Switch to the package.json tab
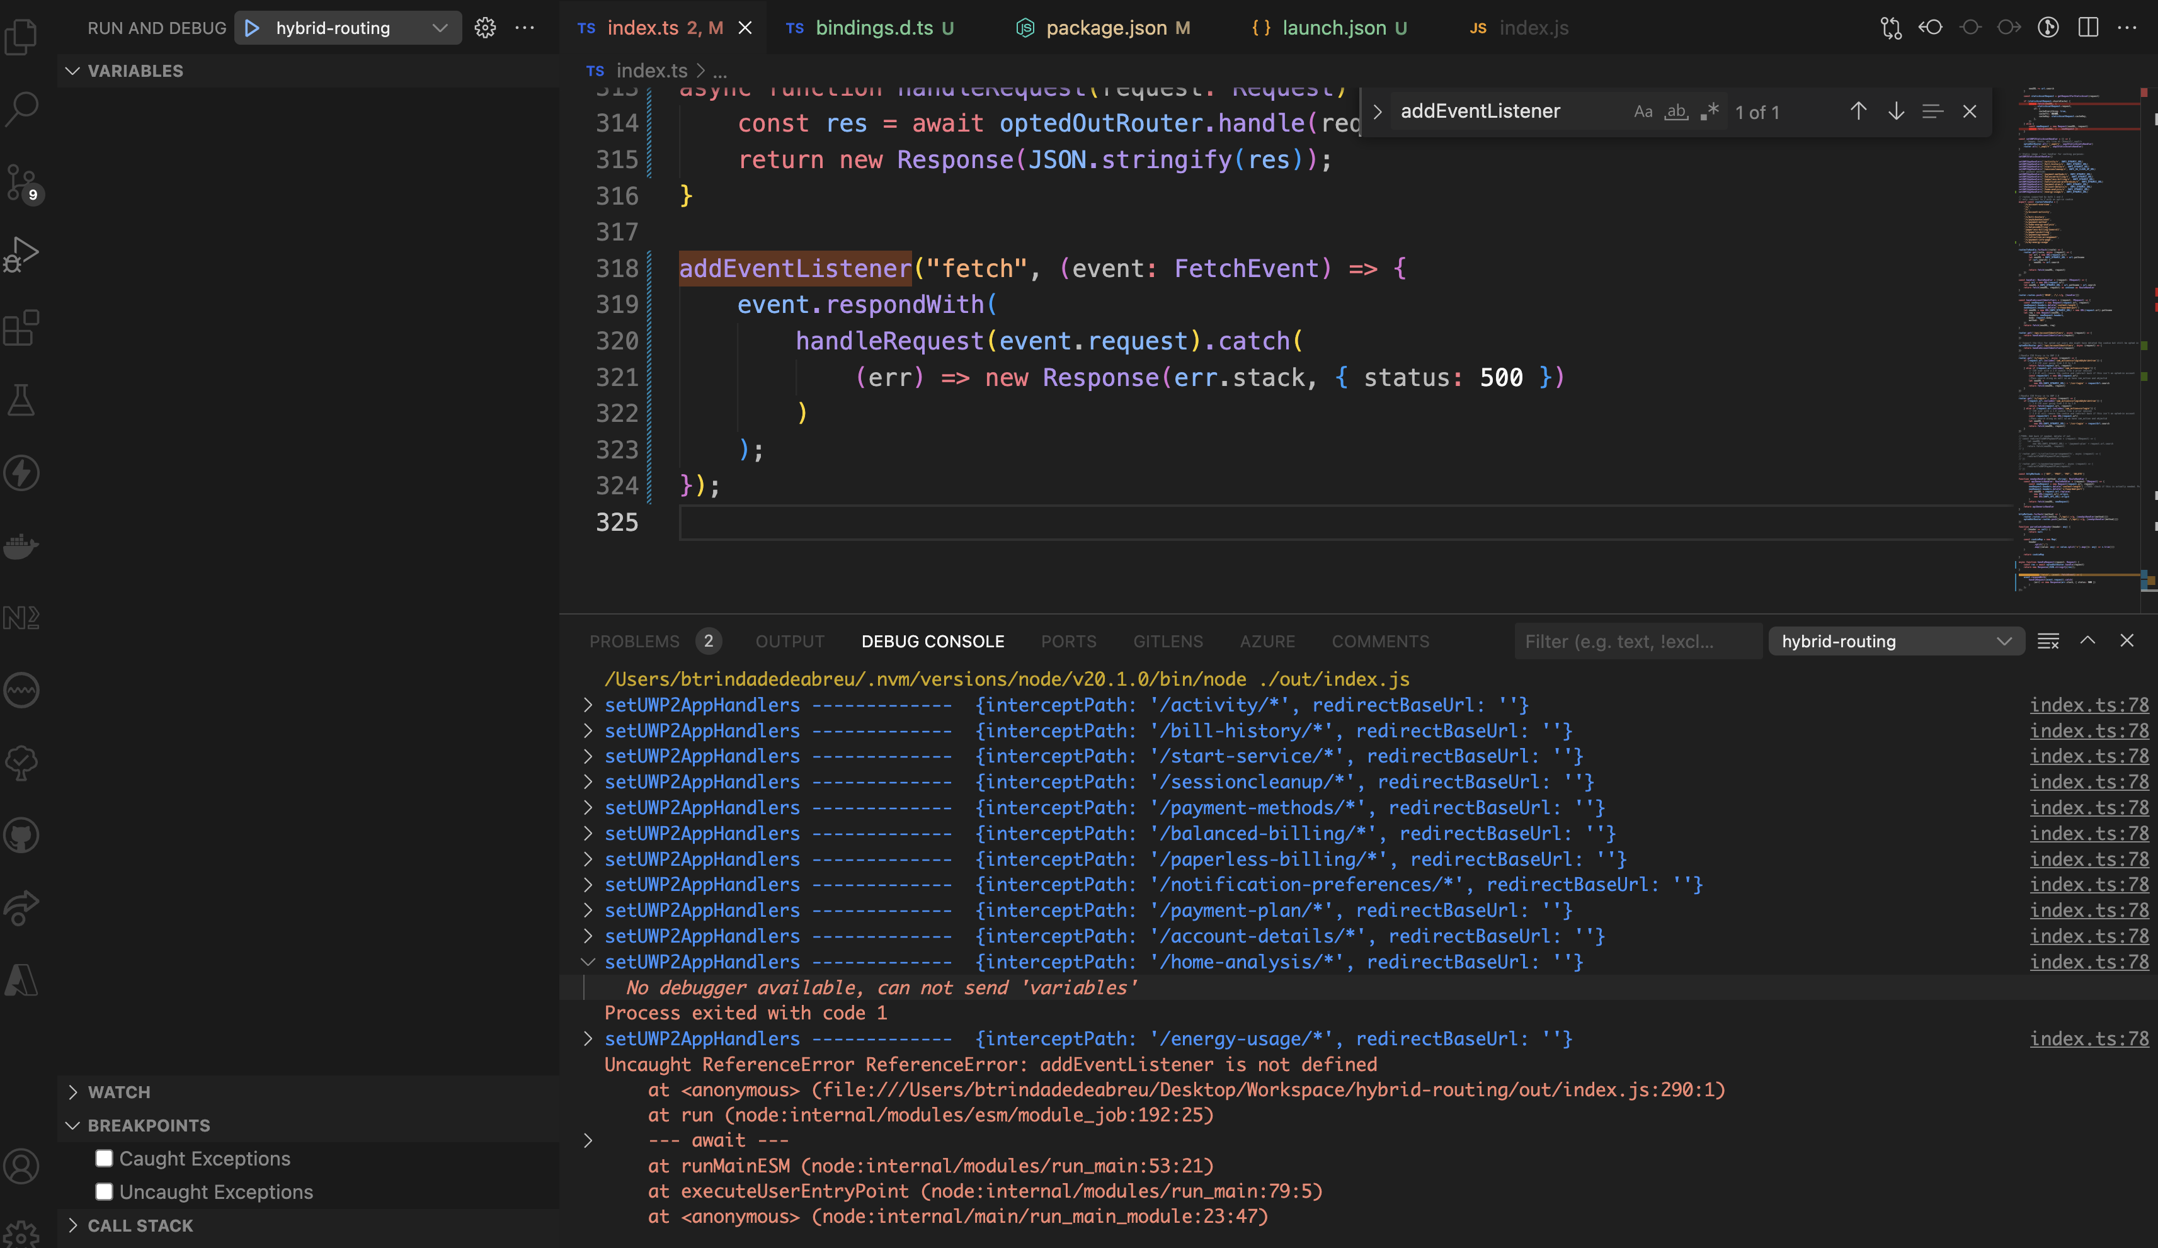The height and width of the screenshot is (1248, 2158). pos(1105,28)
